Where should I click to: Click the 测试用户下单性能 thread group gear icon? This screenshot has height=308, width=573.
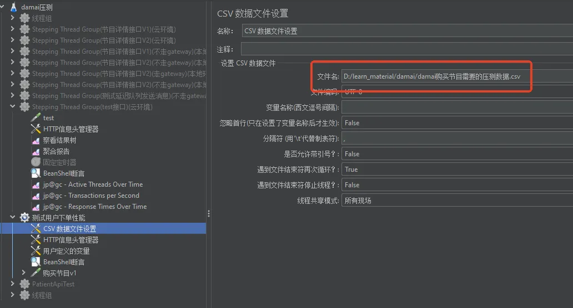(x=24, y=218)
